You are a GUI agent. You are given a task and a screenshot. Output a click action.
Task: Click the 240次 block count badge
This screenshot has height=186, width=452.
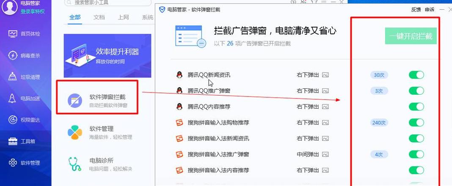(x=379, y=123)
